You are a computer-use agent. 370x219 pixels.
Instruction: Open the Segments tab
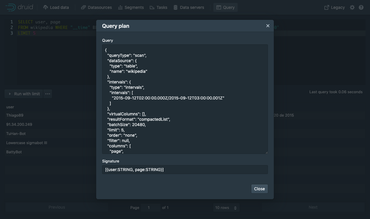pyautogui.click(x=131, y=7)
